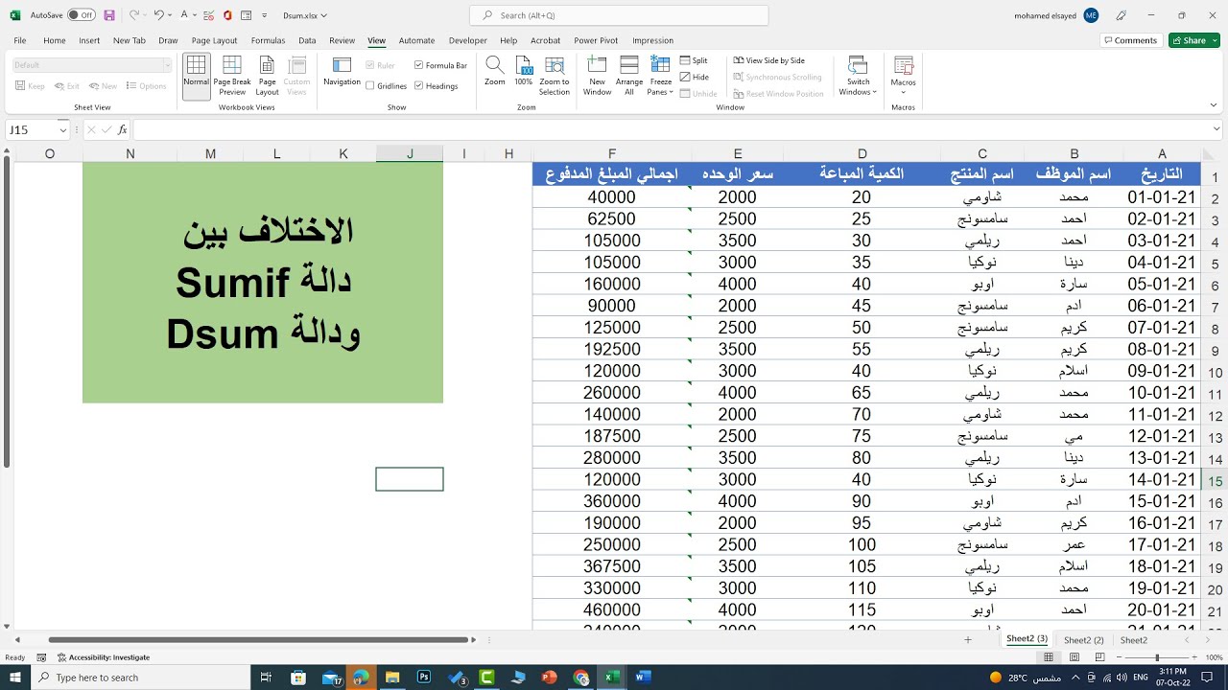Switch to Page Layout view

pyautogui.click(x=268, y=75)
